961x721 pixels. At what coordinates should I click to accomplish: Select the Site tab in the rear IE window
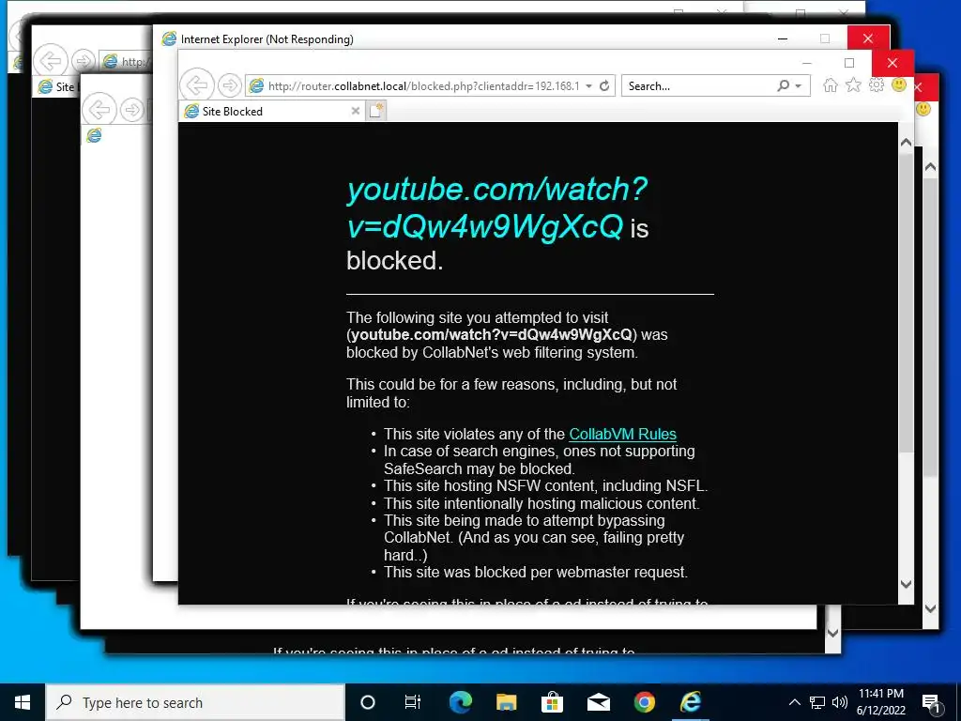click(x=55, y=87)
